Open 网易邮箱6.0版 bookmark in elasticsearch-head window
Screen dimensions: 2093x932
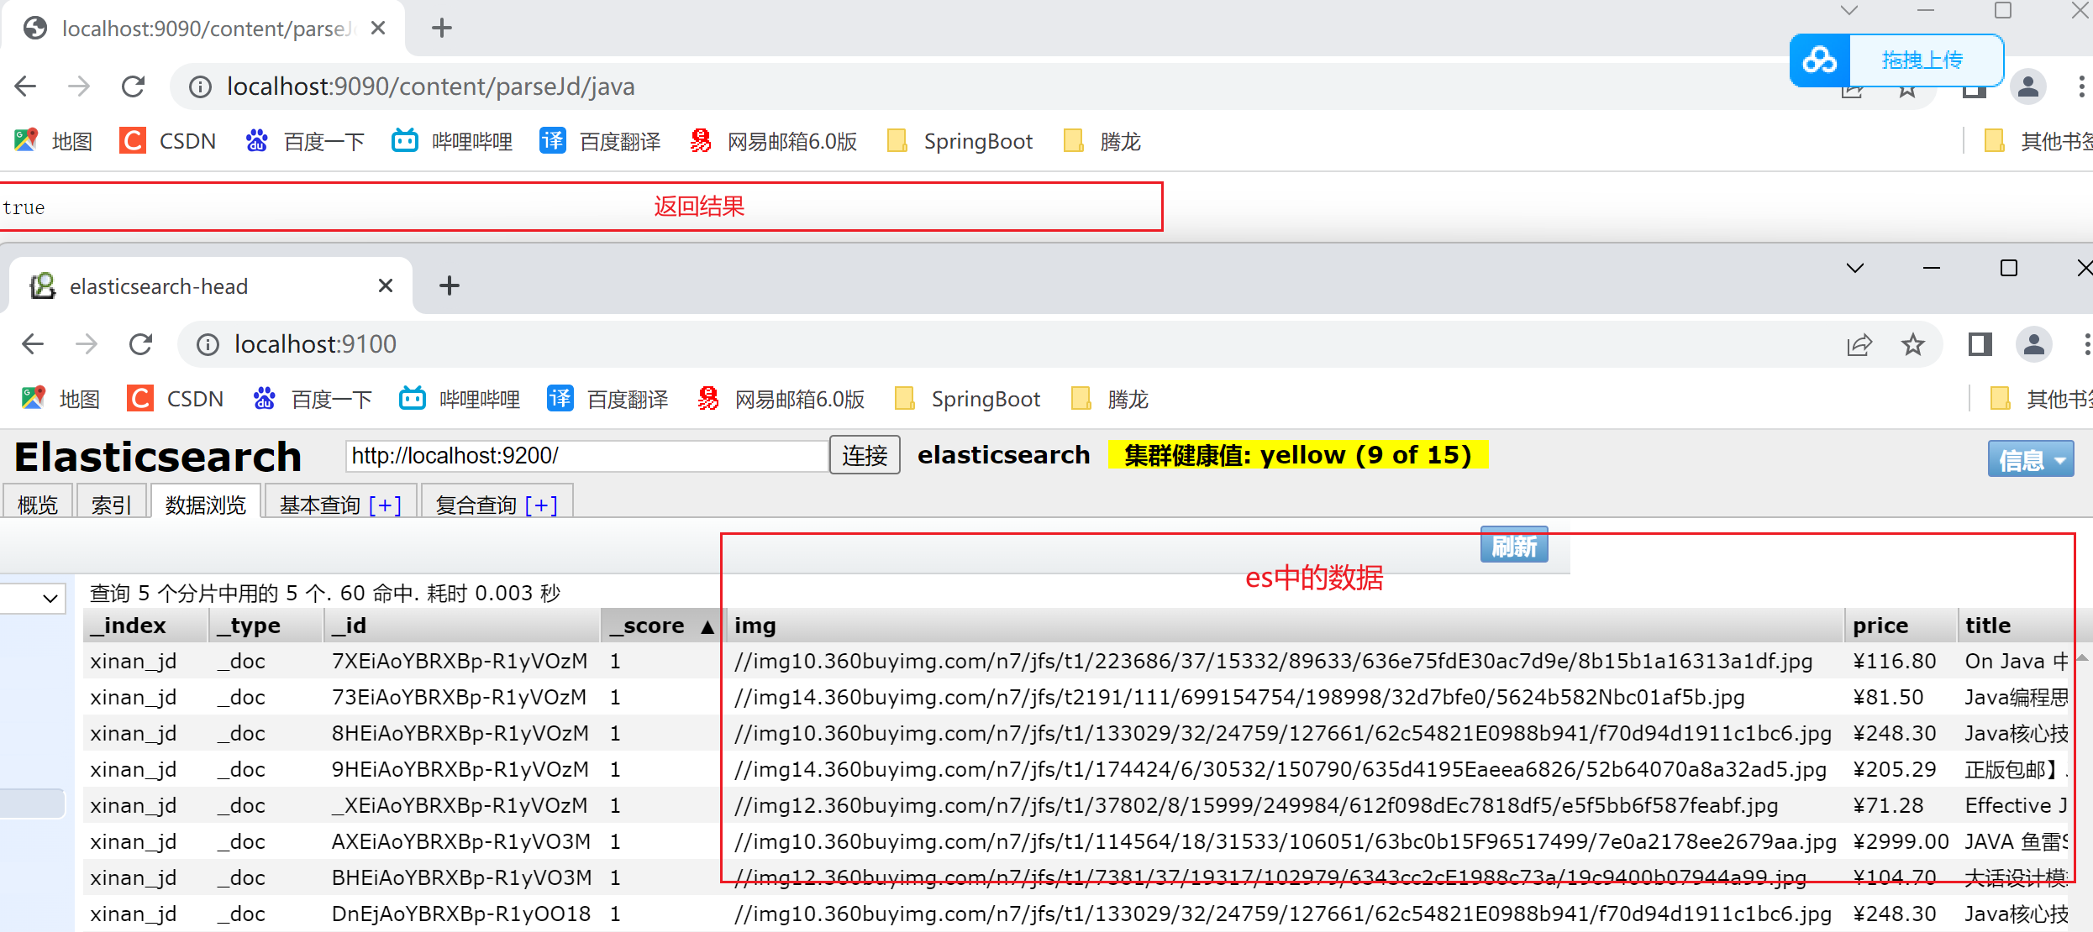point(781,399)
